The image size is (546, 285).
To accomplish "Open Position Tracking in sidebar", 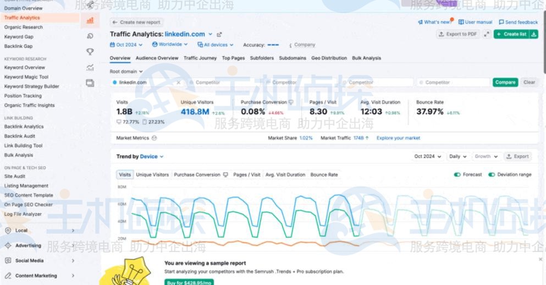I will 23,96.
